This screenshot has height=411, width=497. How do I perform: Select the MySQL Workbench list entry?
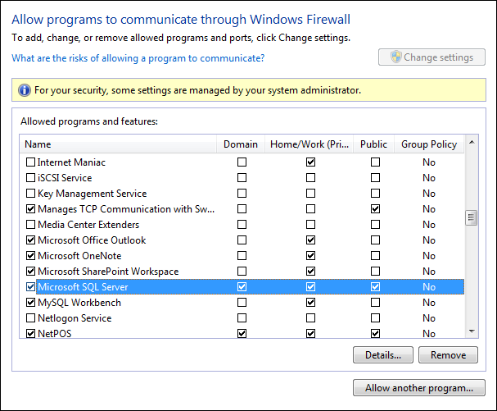[x=79, y=303]
